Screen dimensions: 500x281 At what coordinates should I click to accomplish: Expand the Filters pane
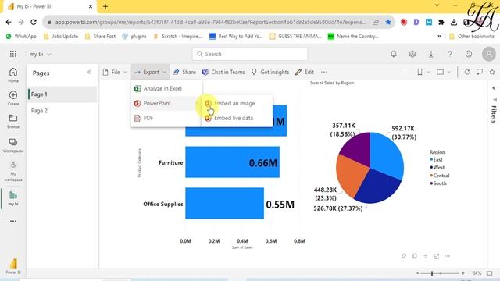(494, 88)
